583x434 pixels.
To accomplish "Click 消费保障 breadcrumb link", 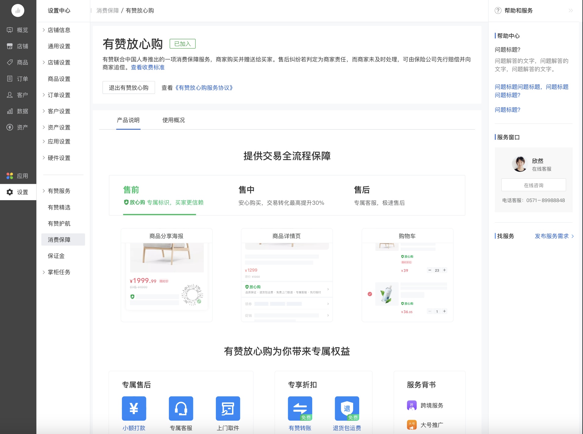I will click(108, 11).
